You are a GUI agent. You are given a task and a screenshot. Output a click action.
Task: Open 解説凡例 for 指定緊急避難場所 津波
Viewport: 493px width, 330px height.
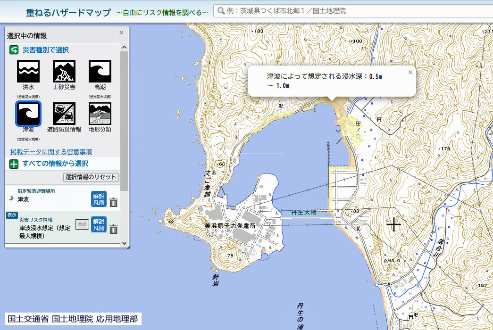click(99, 199)
